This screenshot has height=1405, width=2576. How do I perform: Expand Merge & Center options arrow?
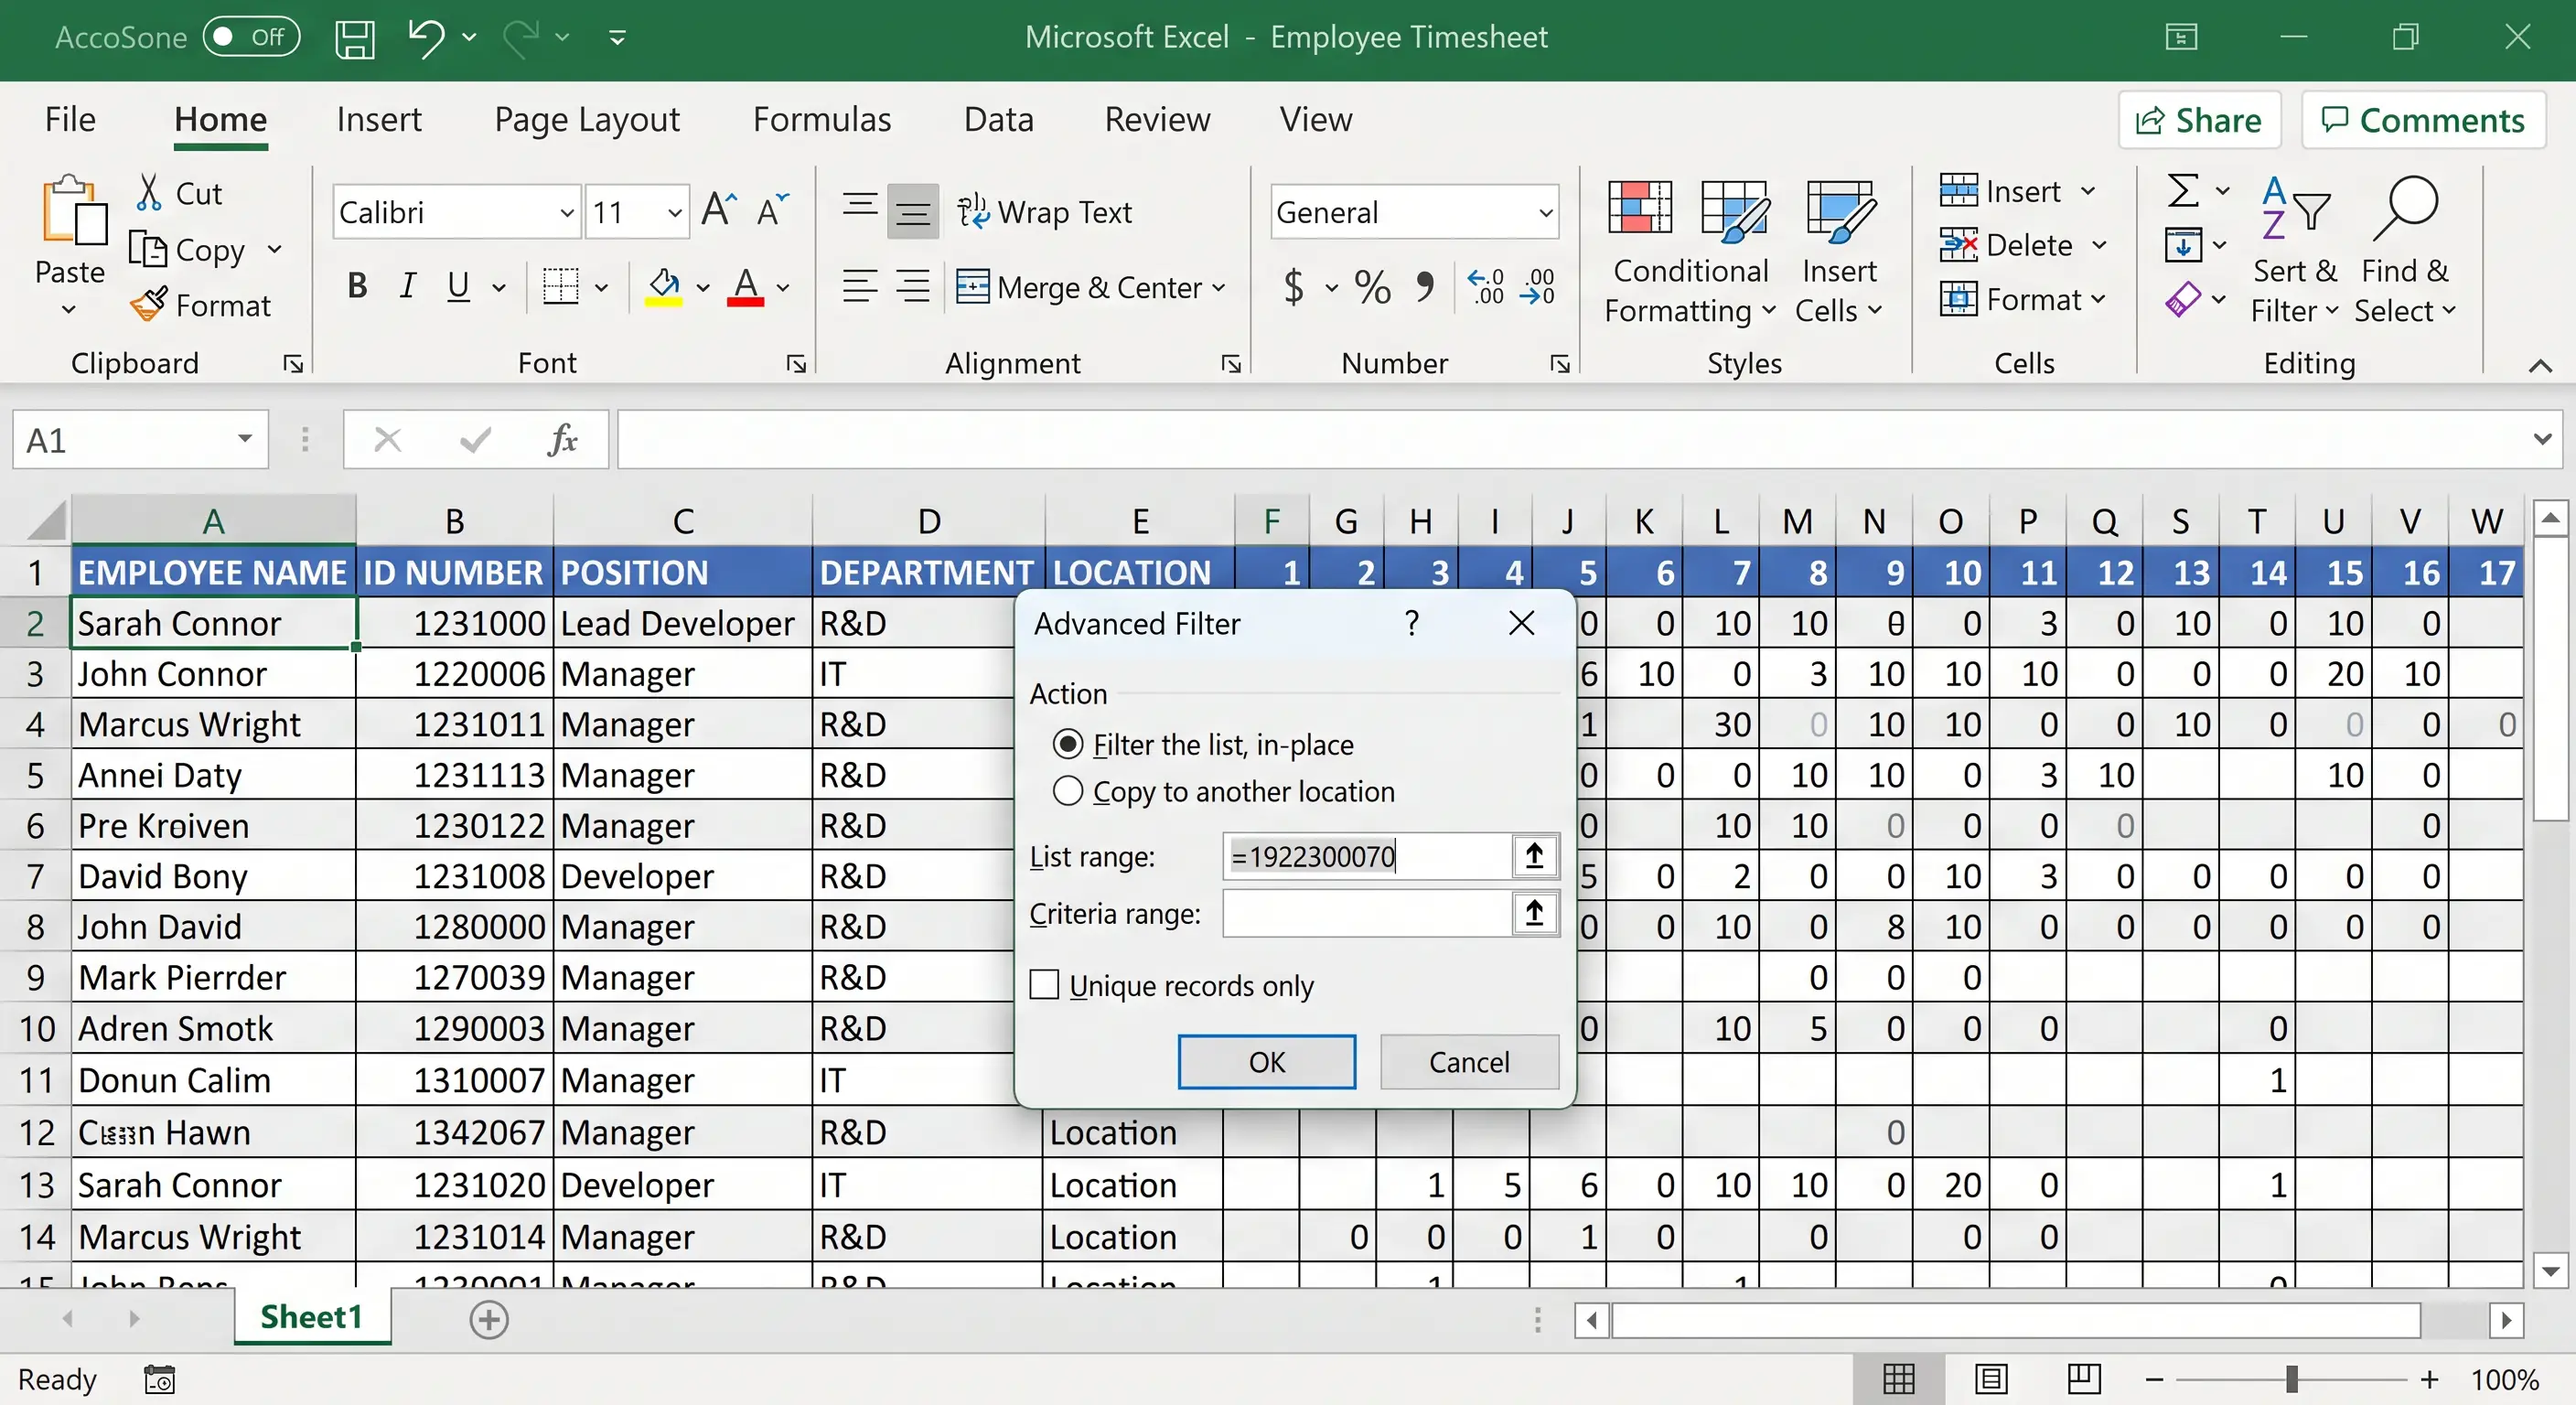pos(1218,288)
